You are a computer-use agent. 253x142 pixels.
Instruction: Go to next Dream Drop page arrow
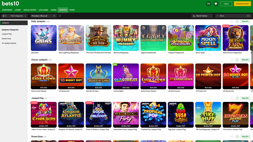(x=237, y=137)
